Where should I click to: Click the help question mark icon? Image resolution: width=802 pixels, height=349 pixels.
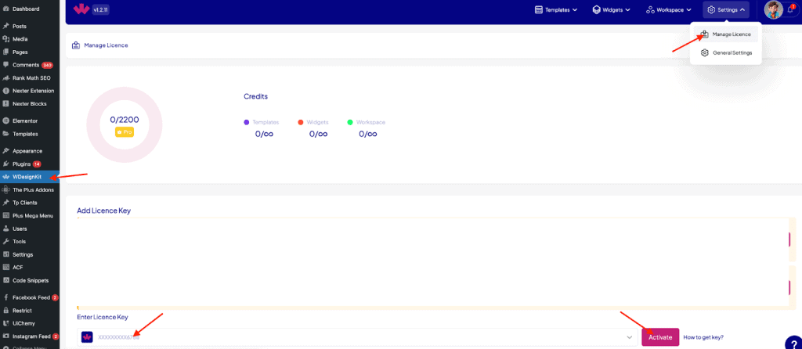(x=791, y=342)
